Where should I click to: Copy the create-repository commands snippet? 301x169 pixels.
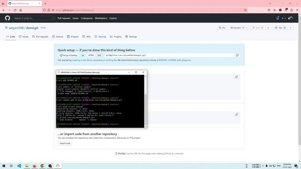pyautogui.click(x=237, y=77)
